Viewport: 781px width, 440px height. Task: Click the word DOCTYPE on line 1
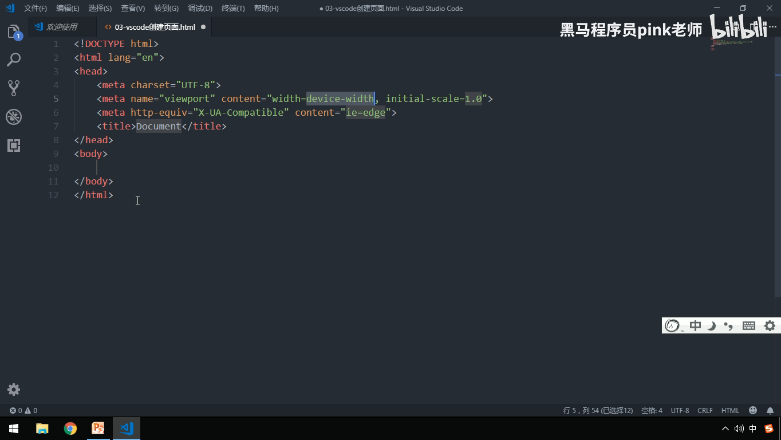point(105,44)
